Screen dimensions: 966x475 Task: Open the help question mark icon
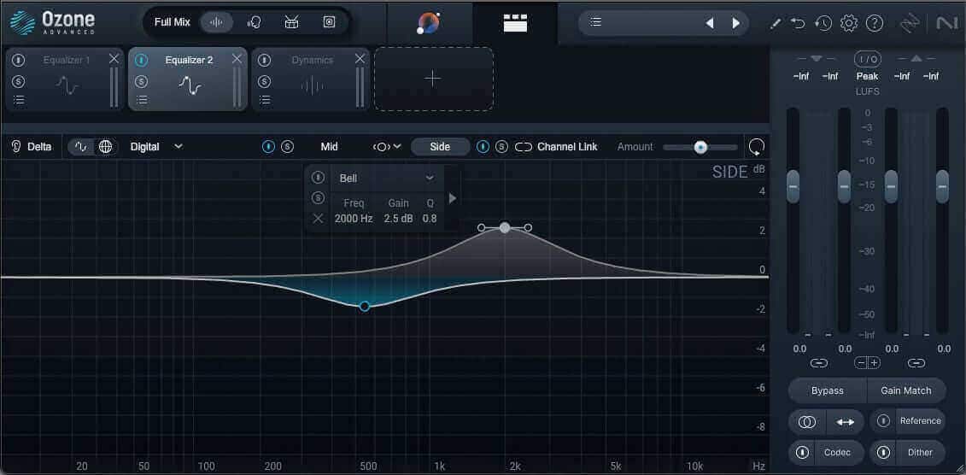(x=875, y=23)
